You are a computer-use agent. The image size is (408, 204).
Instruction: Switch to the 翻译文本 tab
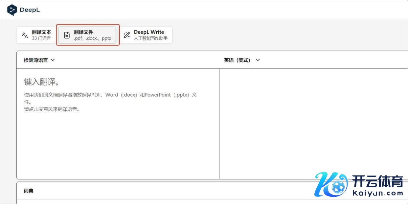click(x=41, y=32)
